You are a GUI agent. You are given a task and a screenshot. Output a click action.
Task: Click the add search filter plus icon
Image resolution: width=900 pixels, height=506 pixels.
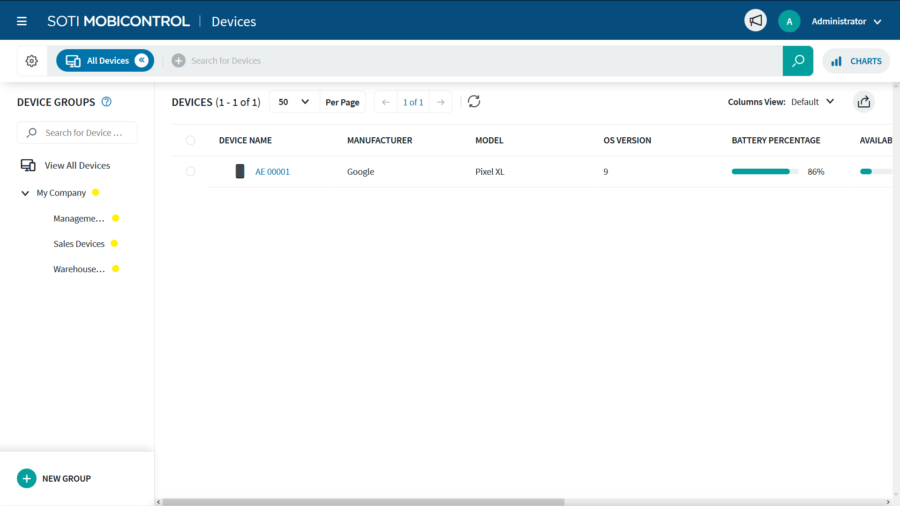point(178,61)
